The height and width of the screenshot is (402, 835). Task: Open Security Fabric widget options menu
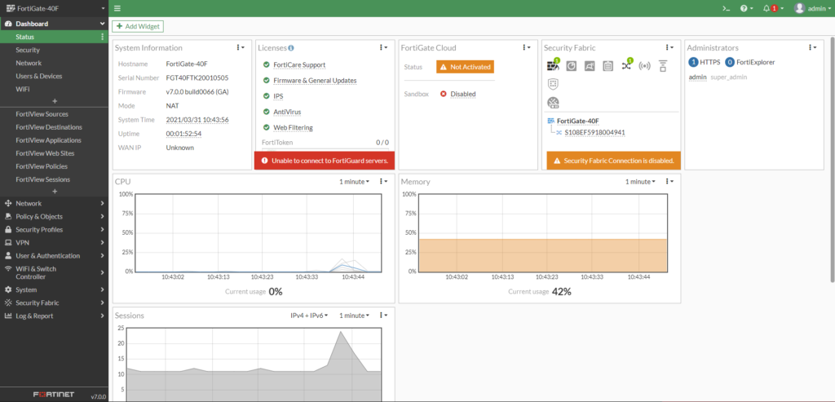click(669, 47)
